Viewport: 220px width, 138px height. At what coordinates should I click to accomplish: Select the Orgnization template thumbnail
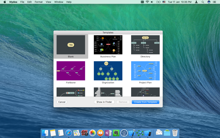click(108, 71)
